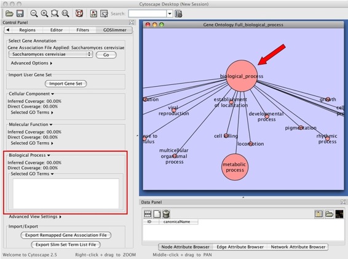The image size is (348, 259).
Task: Expand Selected GO Terms under Cellular Component
Action: (x=32, y=113)
